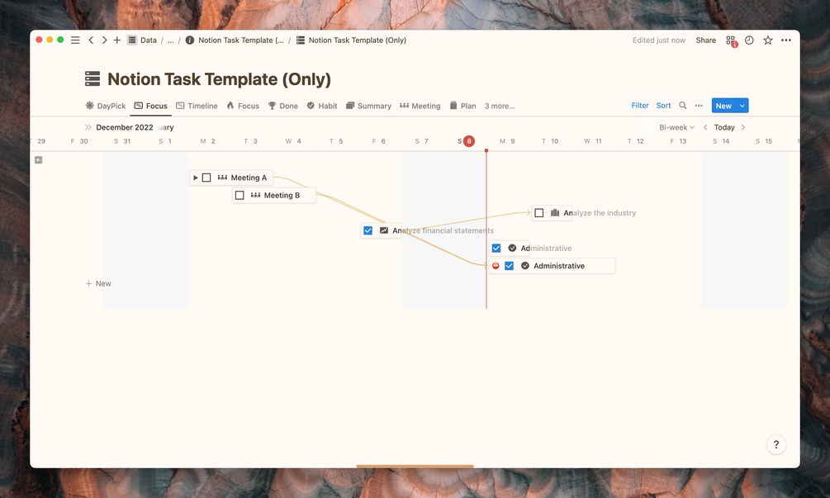Switch to the Meeting view

[420, 106]
